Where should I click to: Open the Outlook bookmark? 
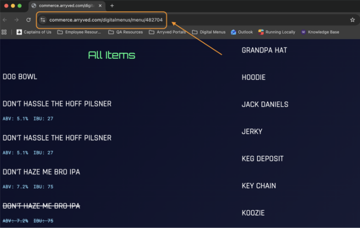(242, 32)
